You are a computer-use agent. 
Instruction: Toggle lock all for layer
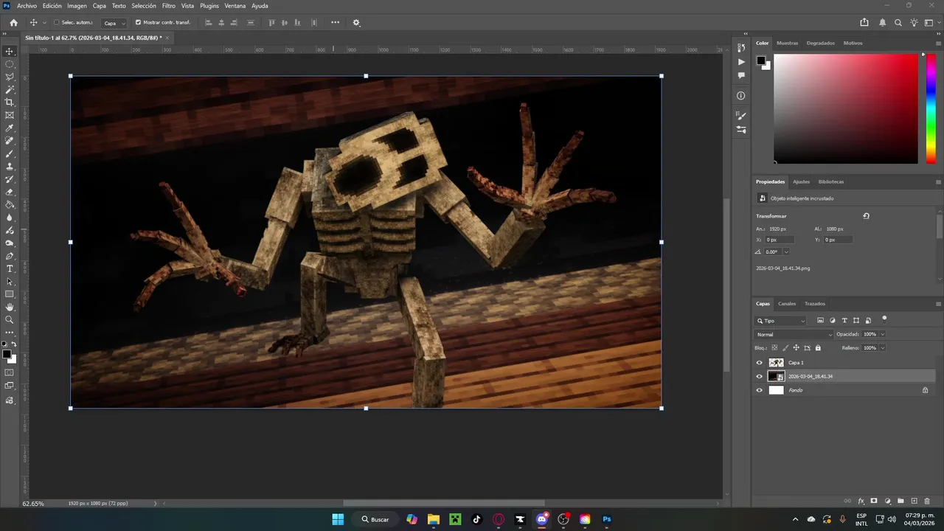818,348
